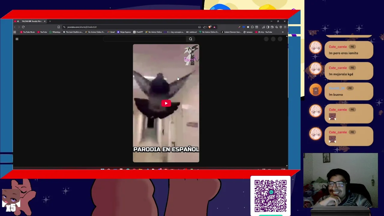The image size is (384, 216).
Task: Select the PALOMA Parodia browser tab
Action: point(30,21)
